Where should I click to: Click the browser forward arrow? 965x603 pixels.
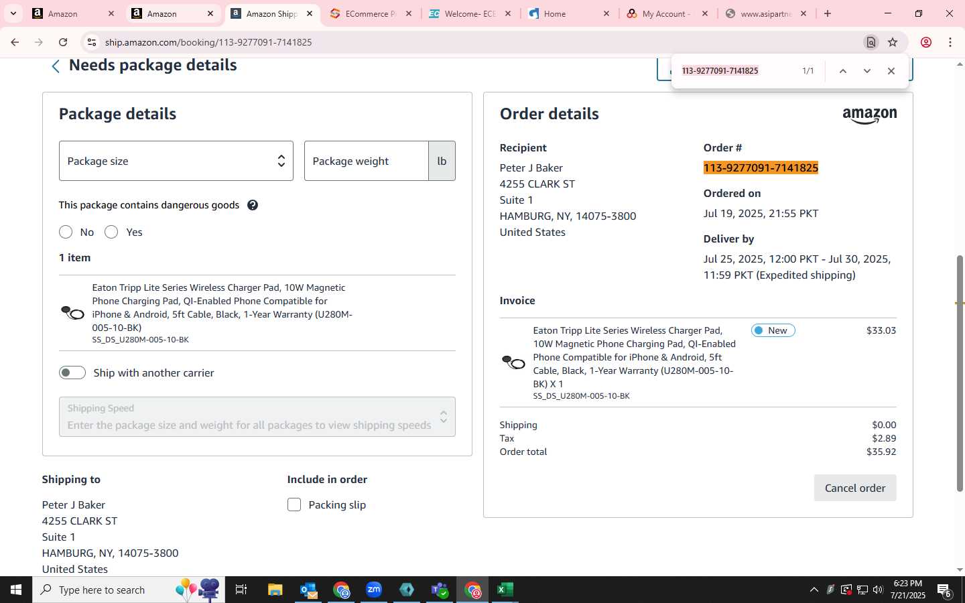[39, 42]
